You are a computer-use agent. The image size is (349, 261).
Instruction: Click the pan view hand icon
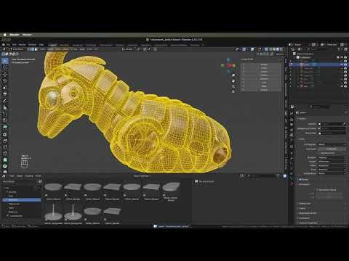[x=233, y=81]
